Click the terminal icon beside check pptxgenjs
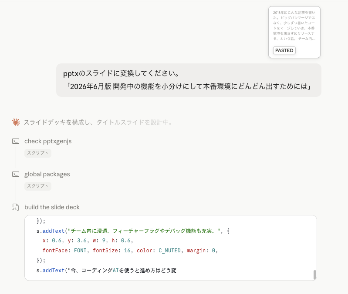 [x=16, y=141]
